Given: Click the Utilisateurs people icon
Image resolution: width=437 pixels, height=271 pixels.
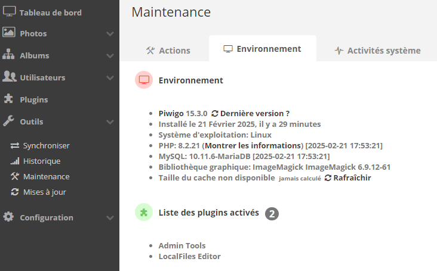Looking at the screenshot, I should point(9,77).
